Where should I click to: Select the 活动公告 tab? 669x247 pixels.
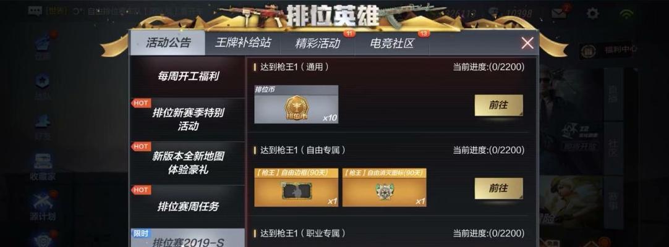(168, 43)
